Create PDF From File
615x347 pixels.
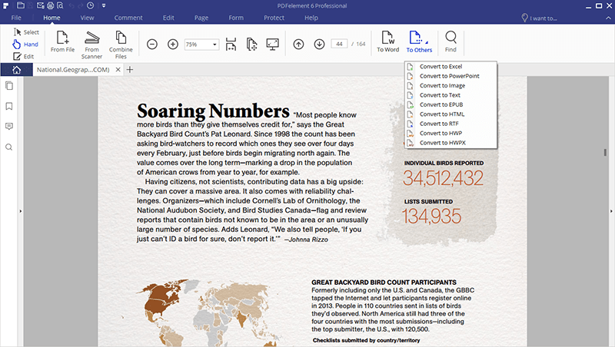[x=62, y=41]
